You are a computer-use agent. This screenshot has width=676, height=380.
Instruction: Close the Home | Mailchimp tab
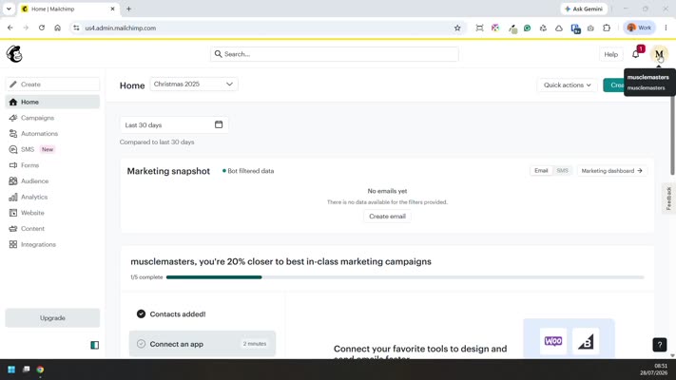[x=112, y=9]
